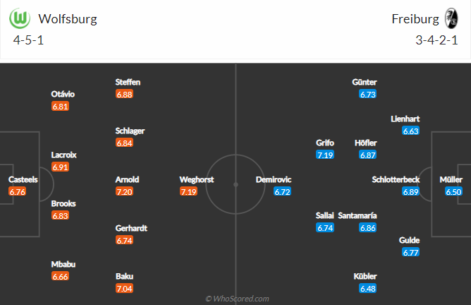The image size is (471, 305).
Task: Open player Lacroix's profile name
Action: tap(63, 155)
